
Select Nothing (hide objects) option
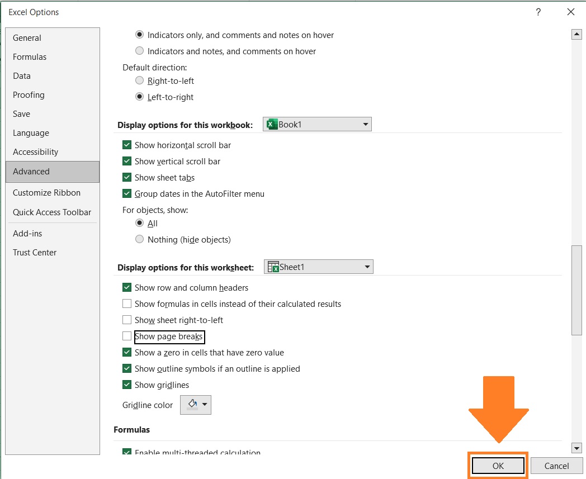(139, 239)
